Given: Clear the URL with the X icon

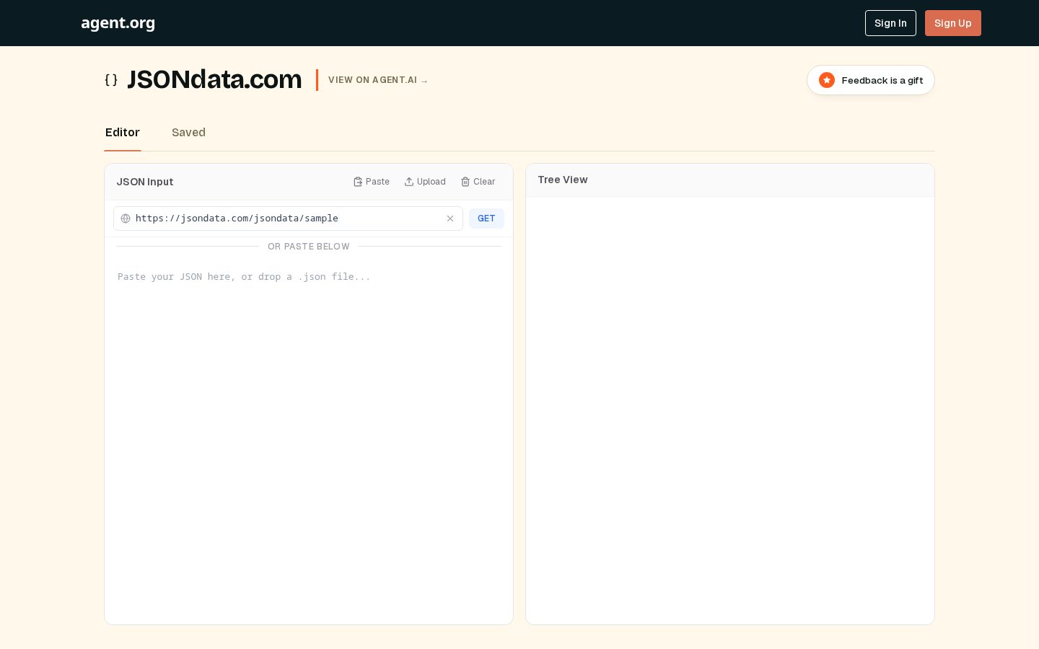Looking at the screenshot, I should click(450, 218).
